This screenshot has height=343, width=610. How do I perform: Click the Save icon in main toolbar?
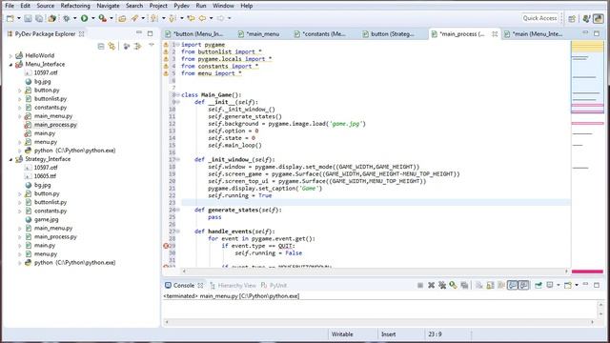coord(28,18)
